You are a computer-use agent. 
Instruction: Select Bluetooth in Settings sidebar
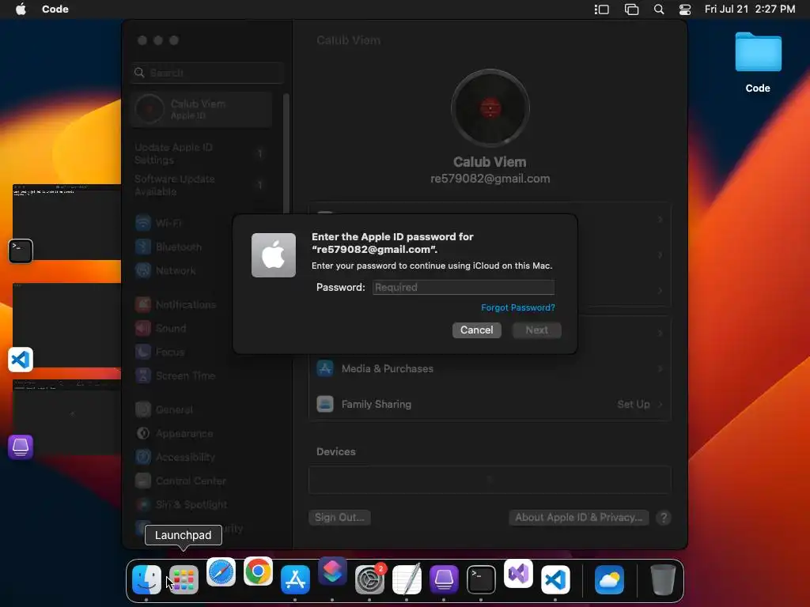201,247
